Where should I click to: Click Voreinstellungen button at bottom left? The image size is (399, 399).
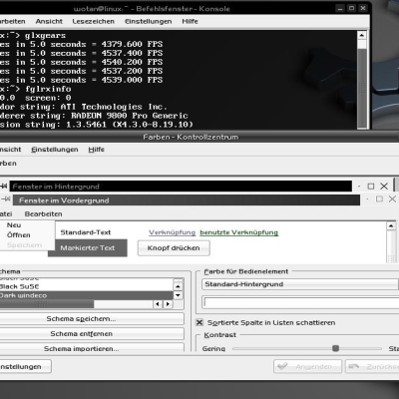[25, 366]
